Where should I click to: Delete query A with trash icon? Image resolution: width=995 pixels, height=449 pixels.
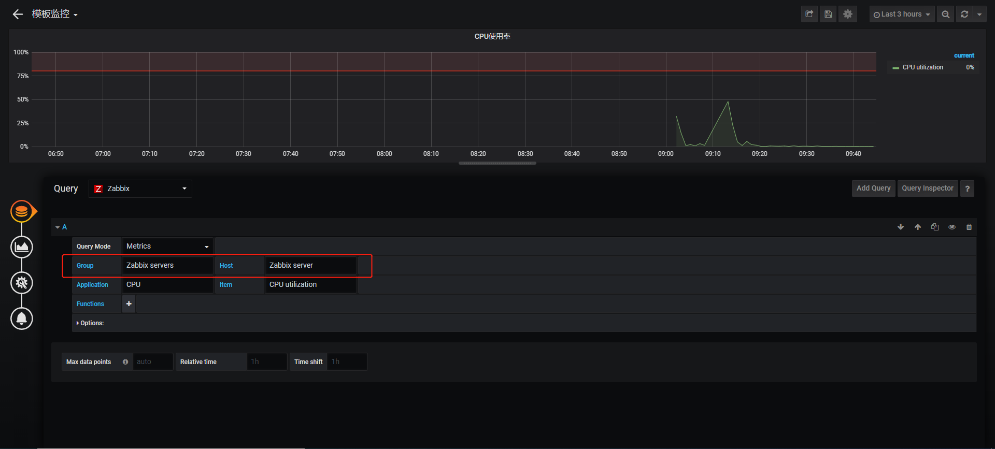pos(969,227)
